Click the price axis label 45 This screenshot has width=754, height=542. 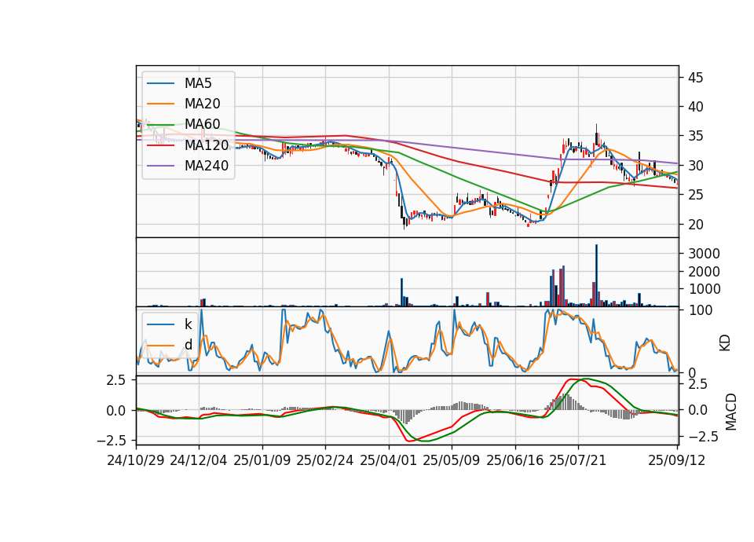[696, 78]
